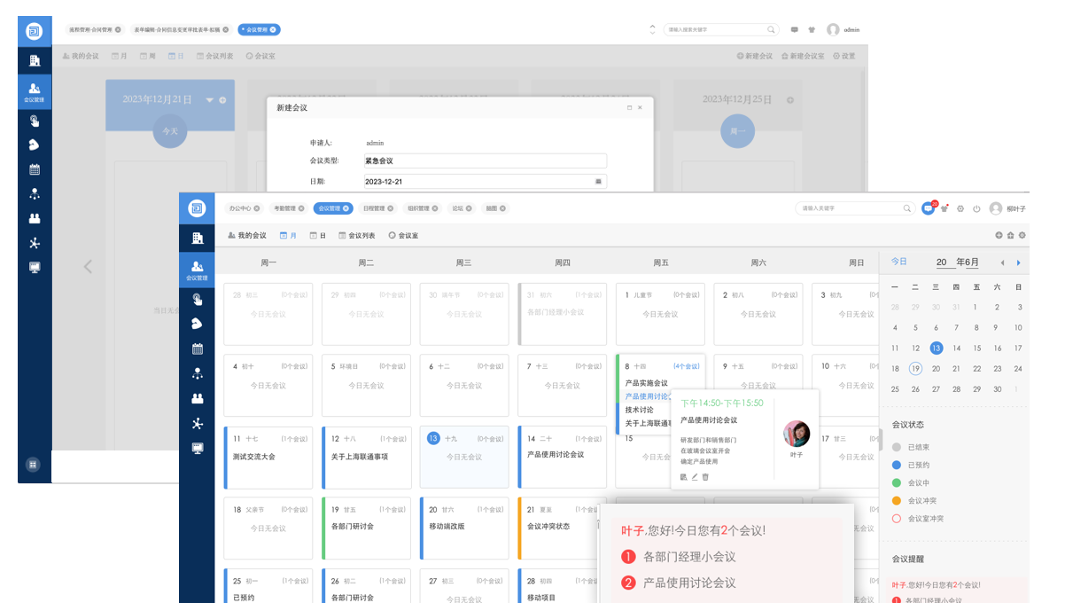Click next month arrow in mini calendar
This screenshot has height=603, width=1065.
coord(1018,262)
